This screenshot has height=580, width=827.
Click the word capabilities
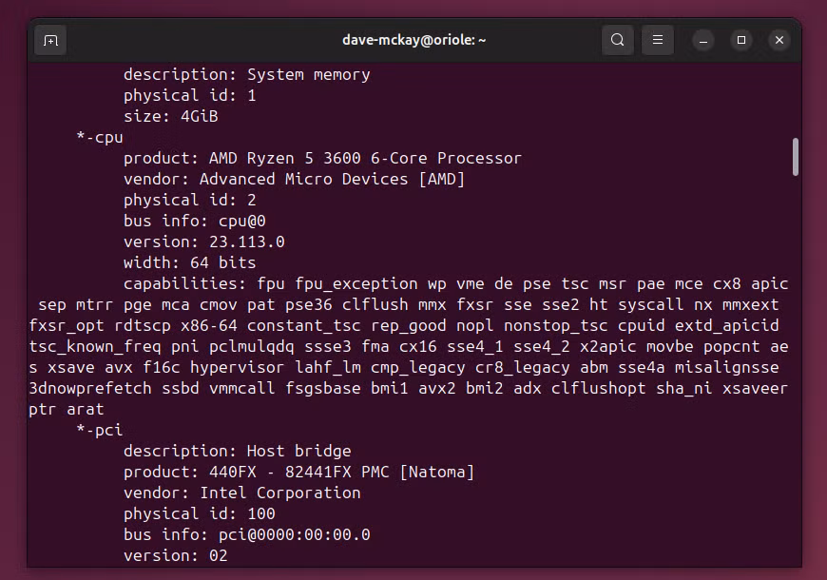[184, 284]
